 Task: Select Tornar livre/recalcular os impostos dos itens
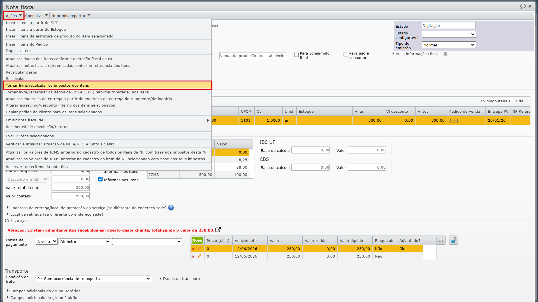(107, 85)
